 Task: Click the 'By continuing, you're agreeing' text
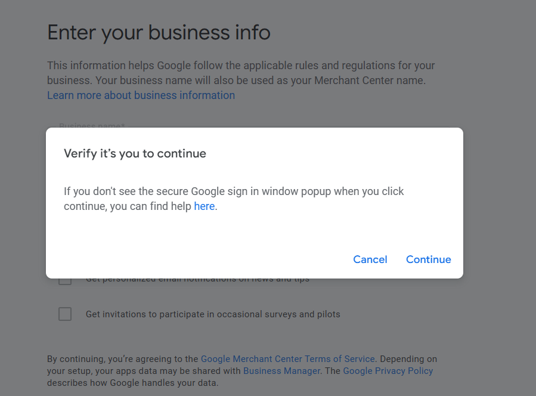[x=122, y=358]
